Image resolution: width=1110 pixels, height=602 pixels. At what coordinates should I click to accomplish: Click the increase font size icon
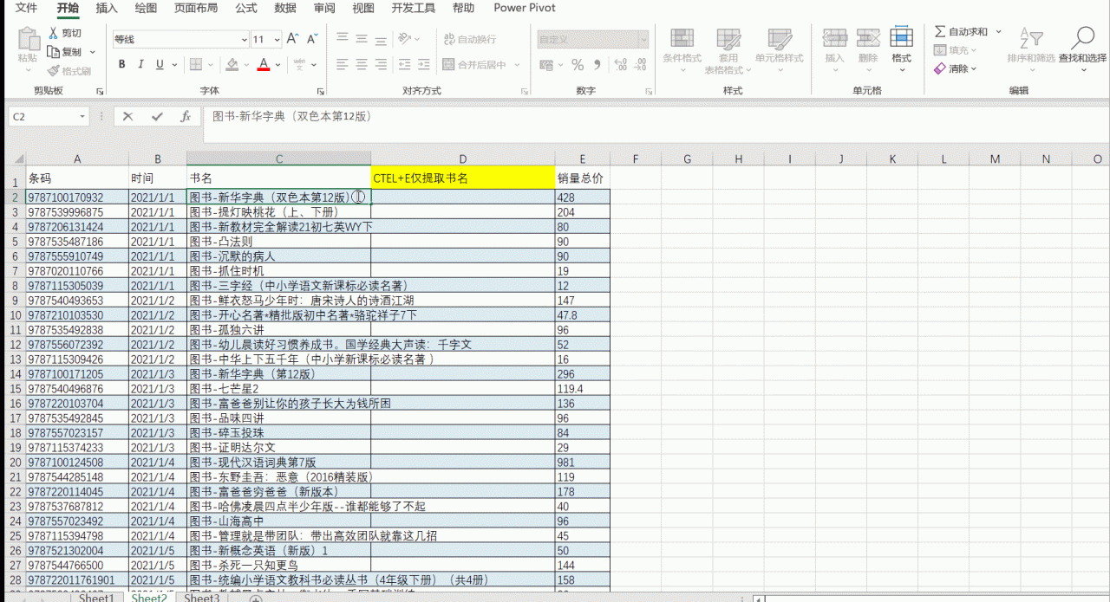point(292,39)
